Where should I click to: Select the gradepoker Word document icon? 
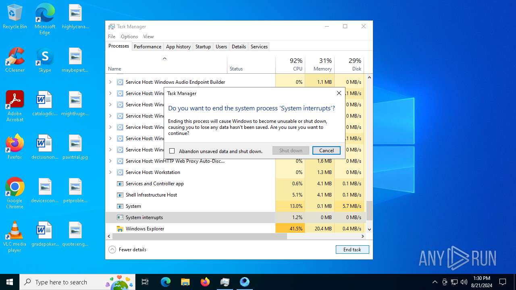[45, 234]
